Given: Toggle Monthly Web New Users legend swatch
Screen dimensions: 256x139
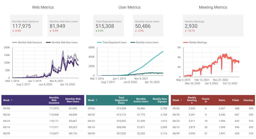Looking at the screenshot, I should (48, 42).
